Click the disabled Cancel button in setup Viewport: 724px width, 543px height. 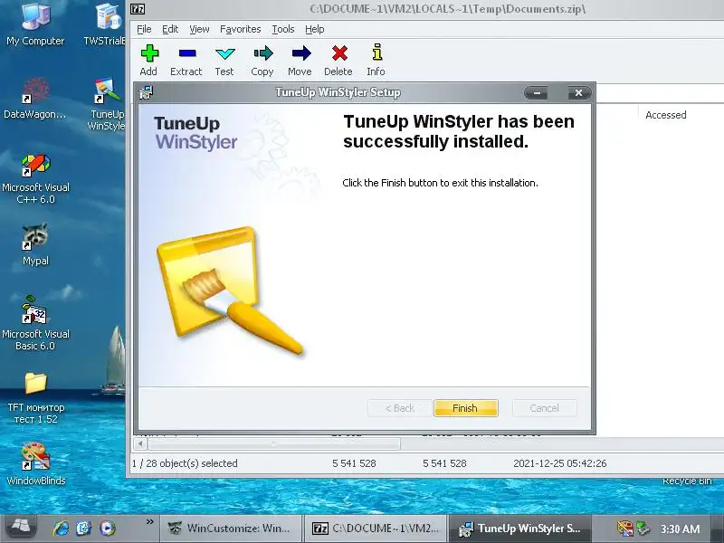click(545, 408)
